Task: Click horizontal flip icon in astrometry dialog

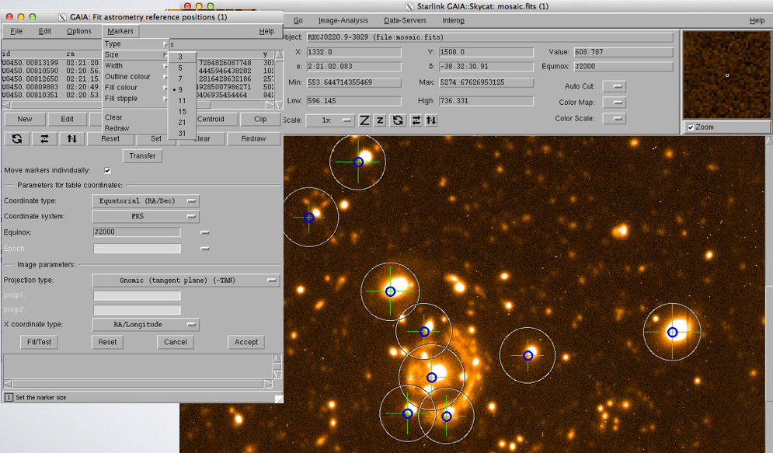Action: tap(44, 138)
